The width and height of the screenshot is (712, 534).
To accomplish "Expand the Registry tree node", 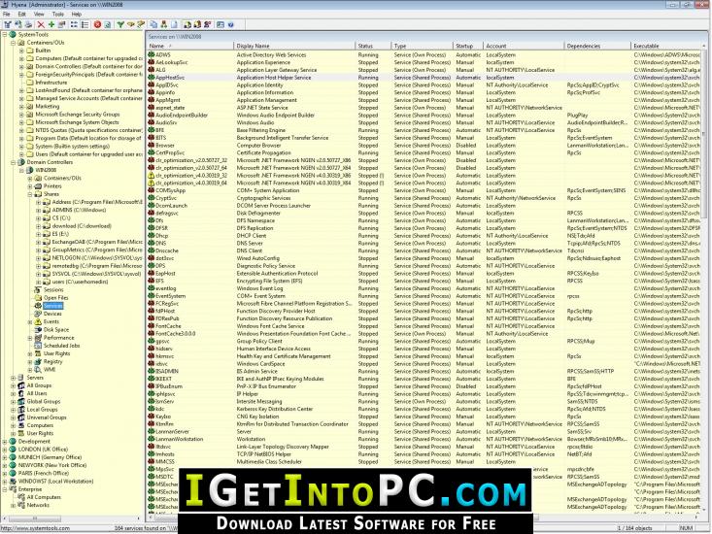I will click(30, 361).
